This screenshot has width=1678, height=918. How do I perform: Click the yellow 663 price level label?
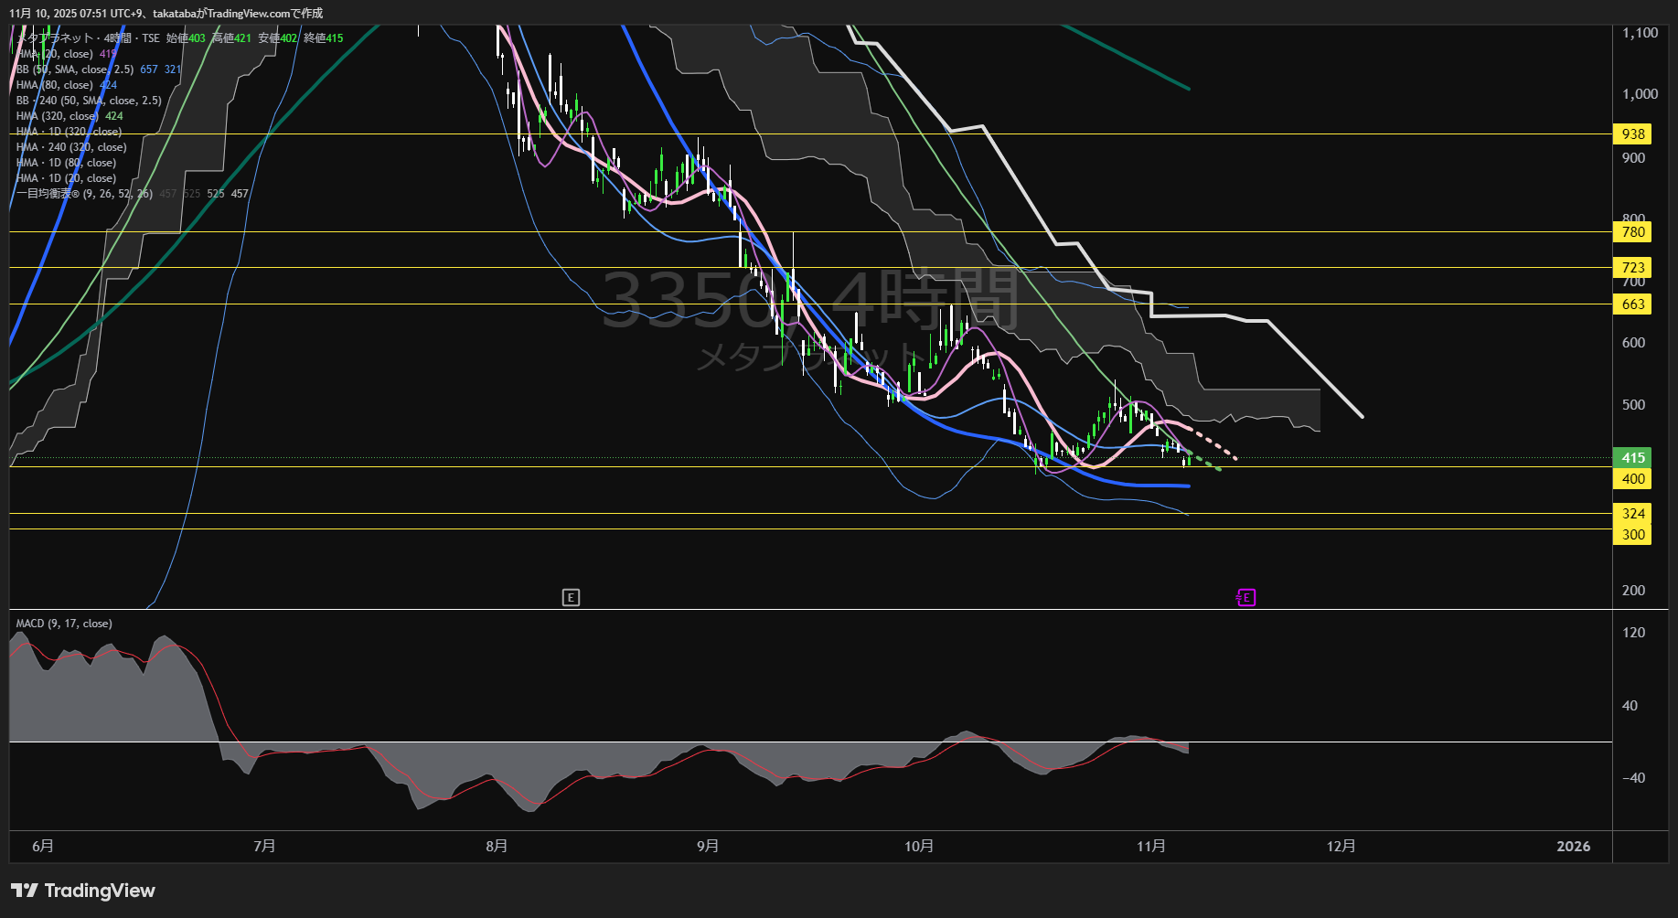[x=1632, y=304]
